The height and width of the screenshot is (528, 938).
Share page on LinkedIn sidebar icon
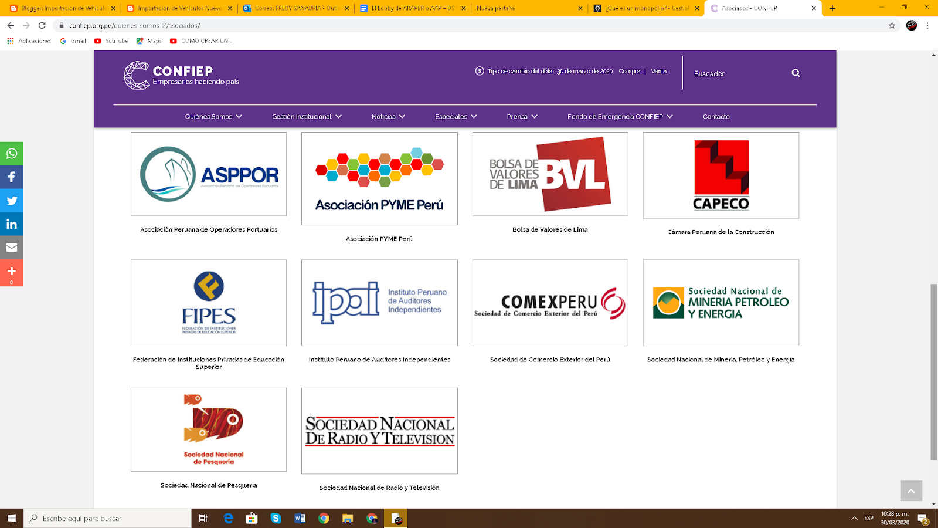point(12,224)
